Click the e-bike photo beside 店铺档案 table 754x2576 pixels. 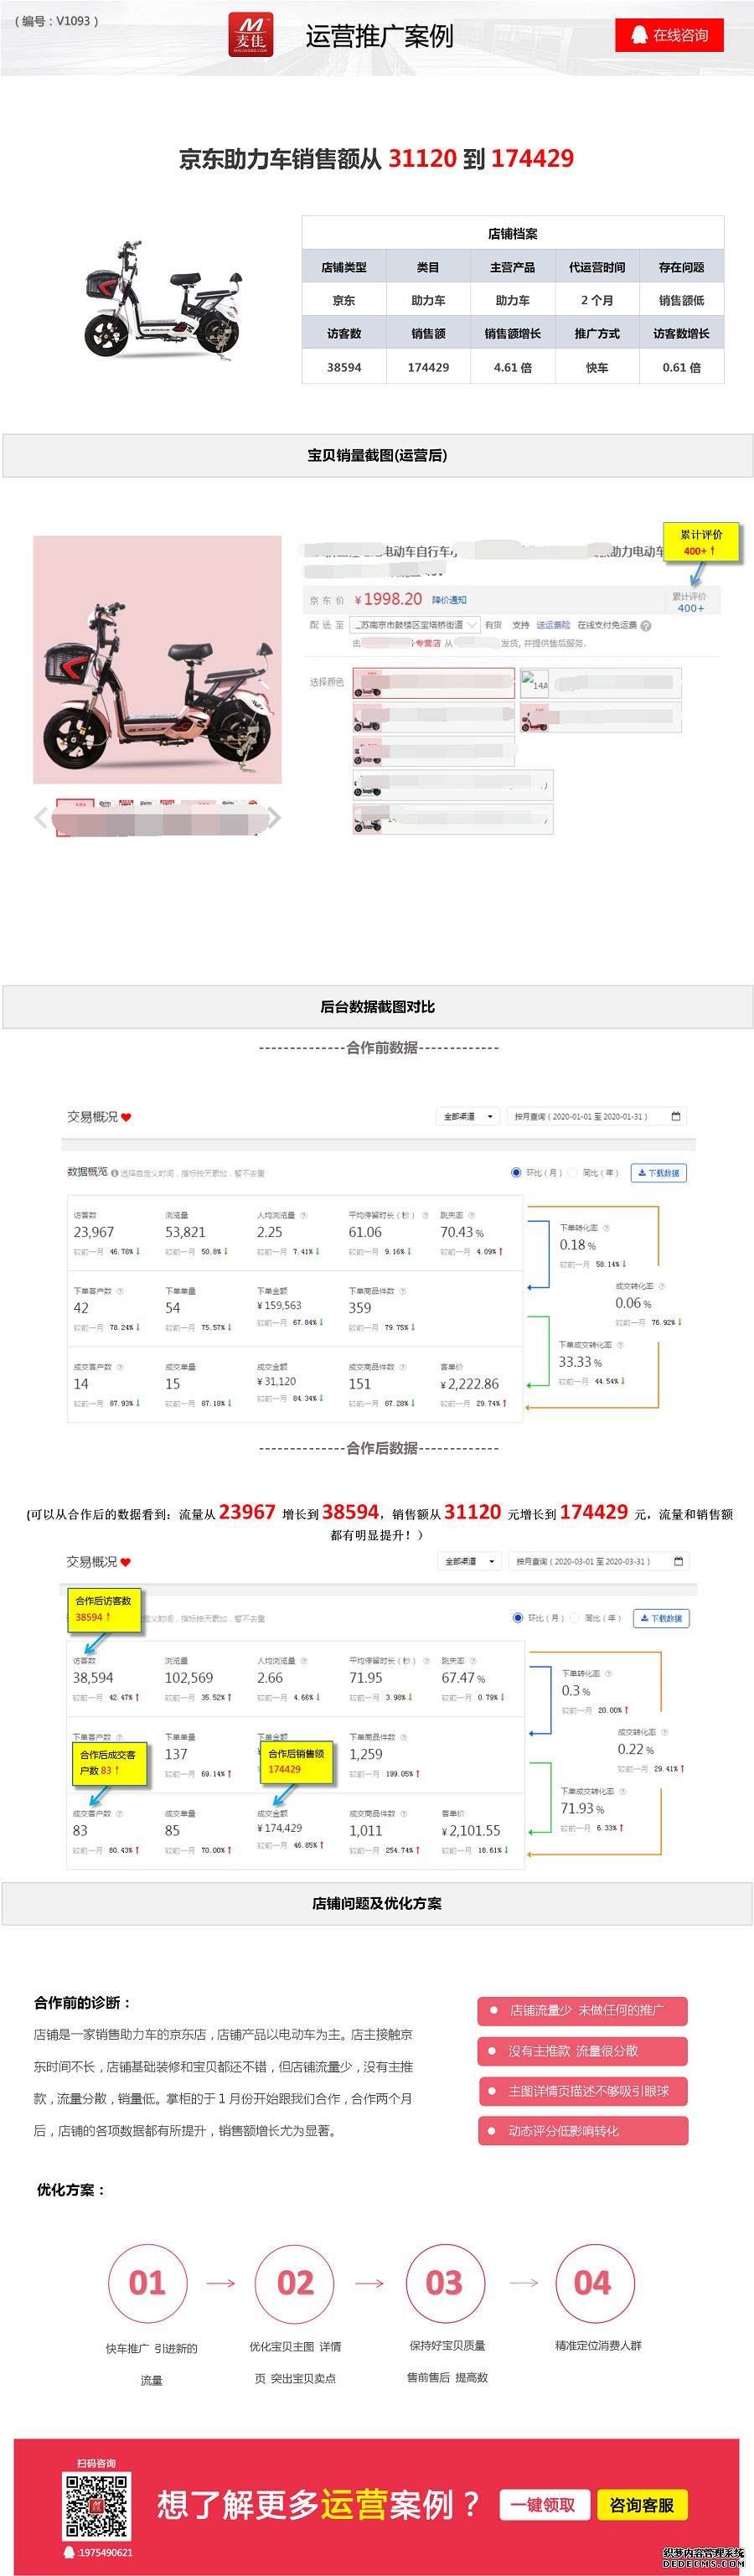tap(164, 298)
